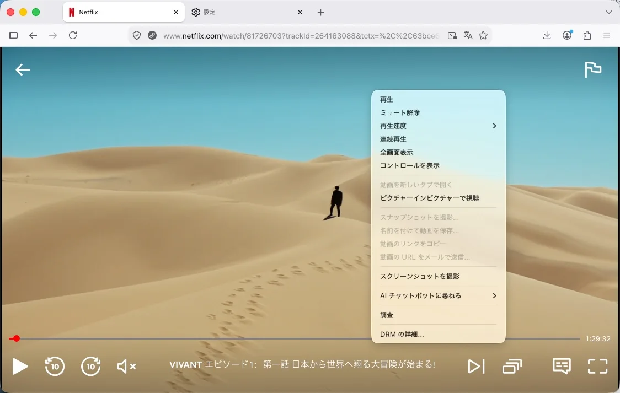Click the Netflix URL address field
620x393 pixels.
[301, 36]
